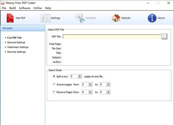Image resolution: width=174 pixels, height=125 pixels.
Task: Click the Cut Now! toolbar label
Action: coord(90,18)
